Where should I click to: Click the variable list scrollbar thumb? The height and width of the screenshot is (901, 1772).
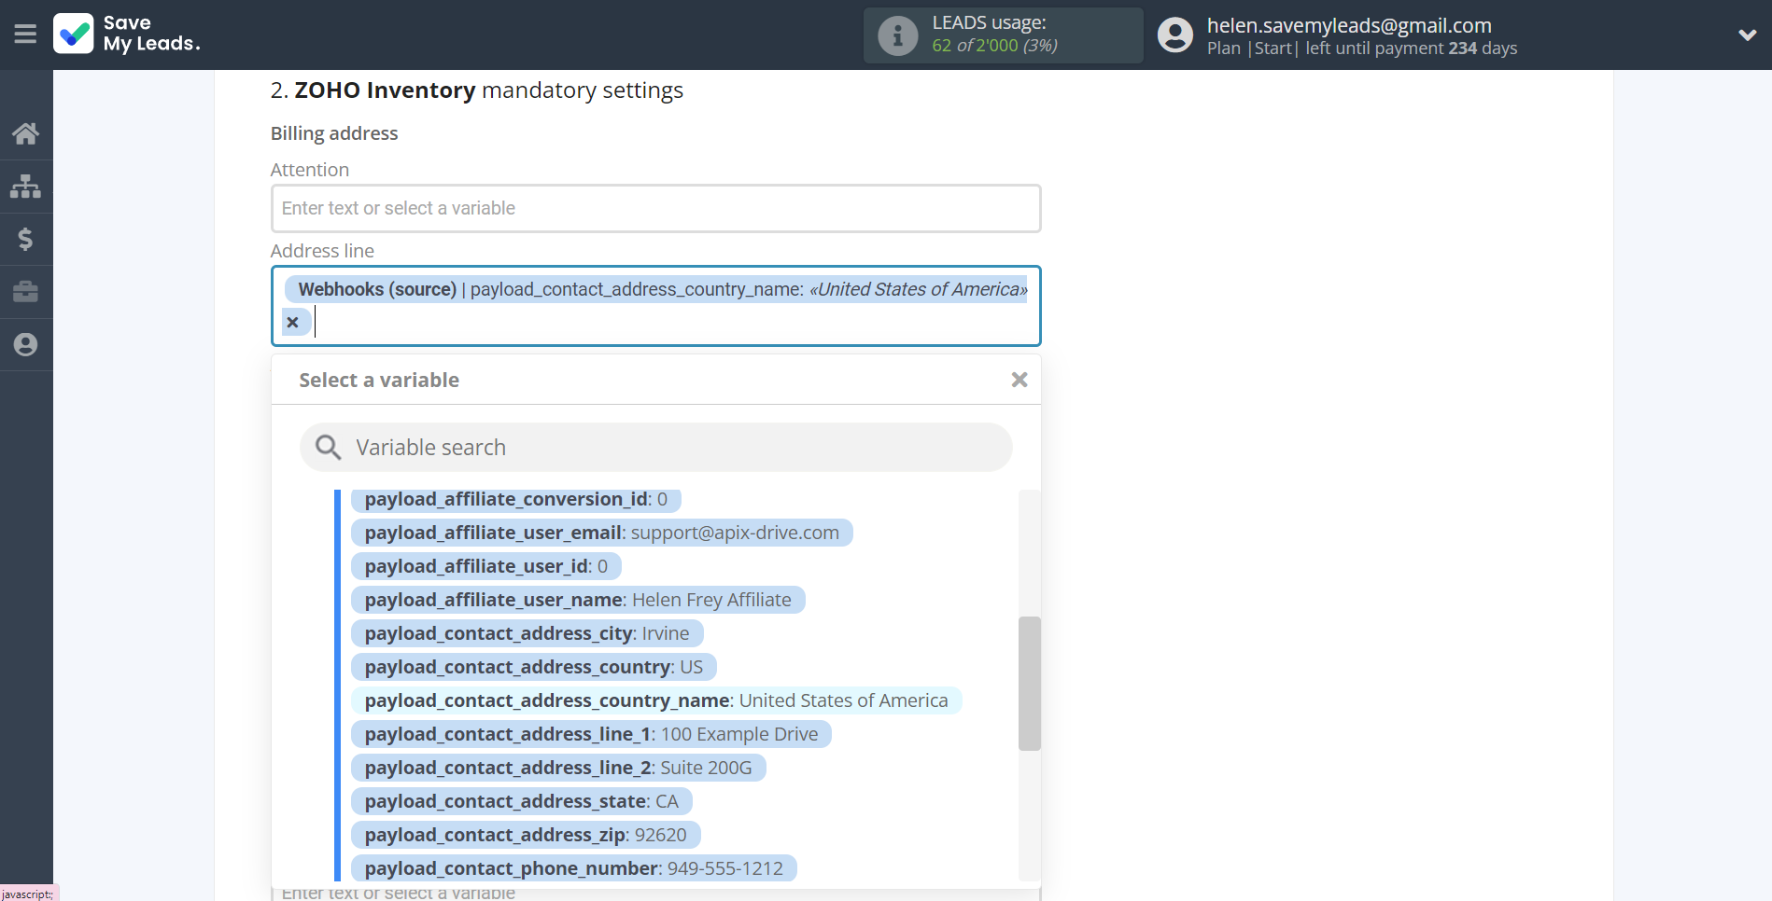coord(1029,684)
